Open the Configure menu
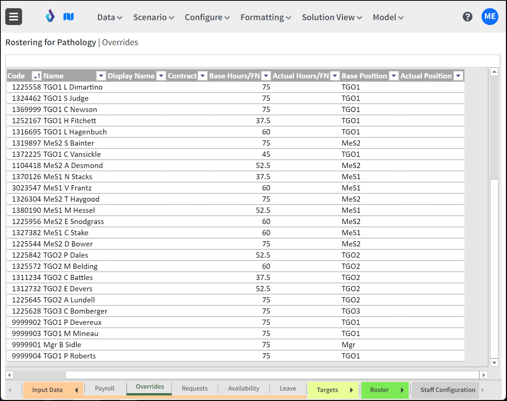The width and height of the screenshot is (507, 401). click(207, 17)
